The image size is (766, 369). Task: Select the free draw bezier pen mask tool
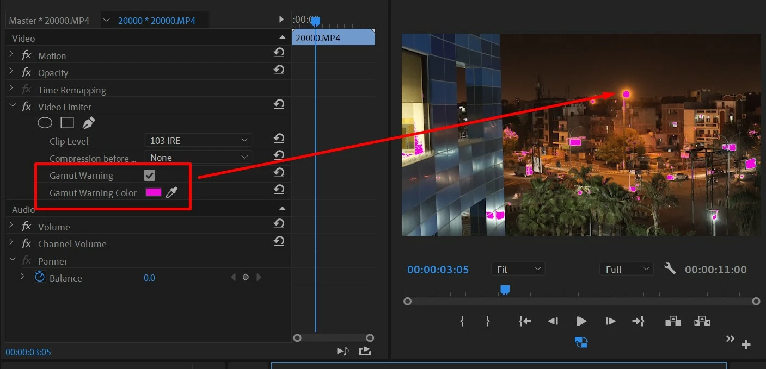(89, 123)
